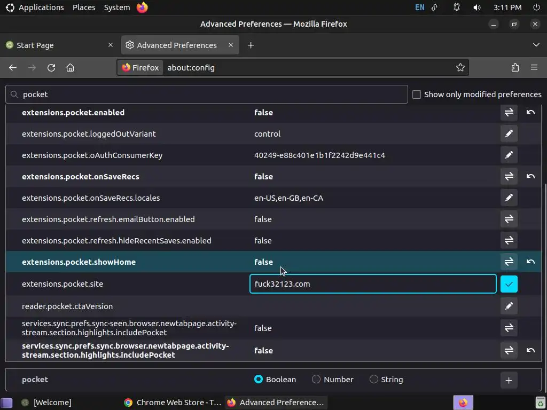The height and width of the screenshot is (410, 547).
Task: Click the trash icon in bottom panel
Action: pos(541,403)
